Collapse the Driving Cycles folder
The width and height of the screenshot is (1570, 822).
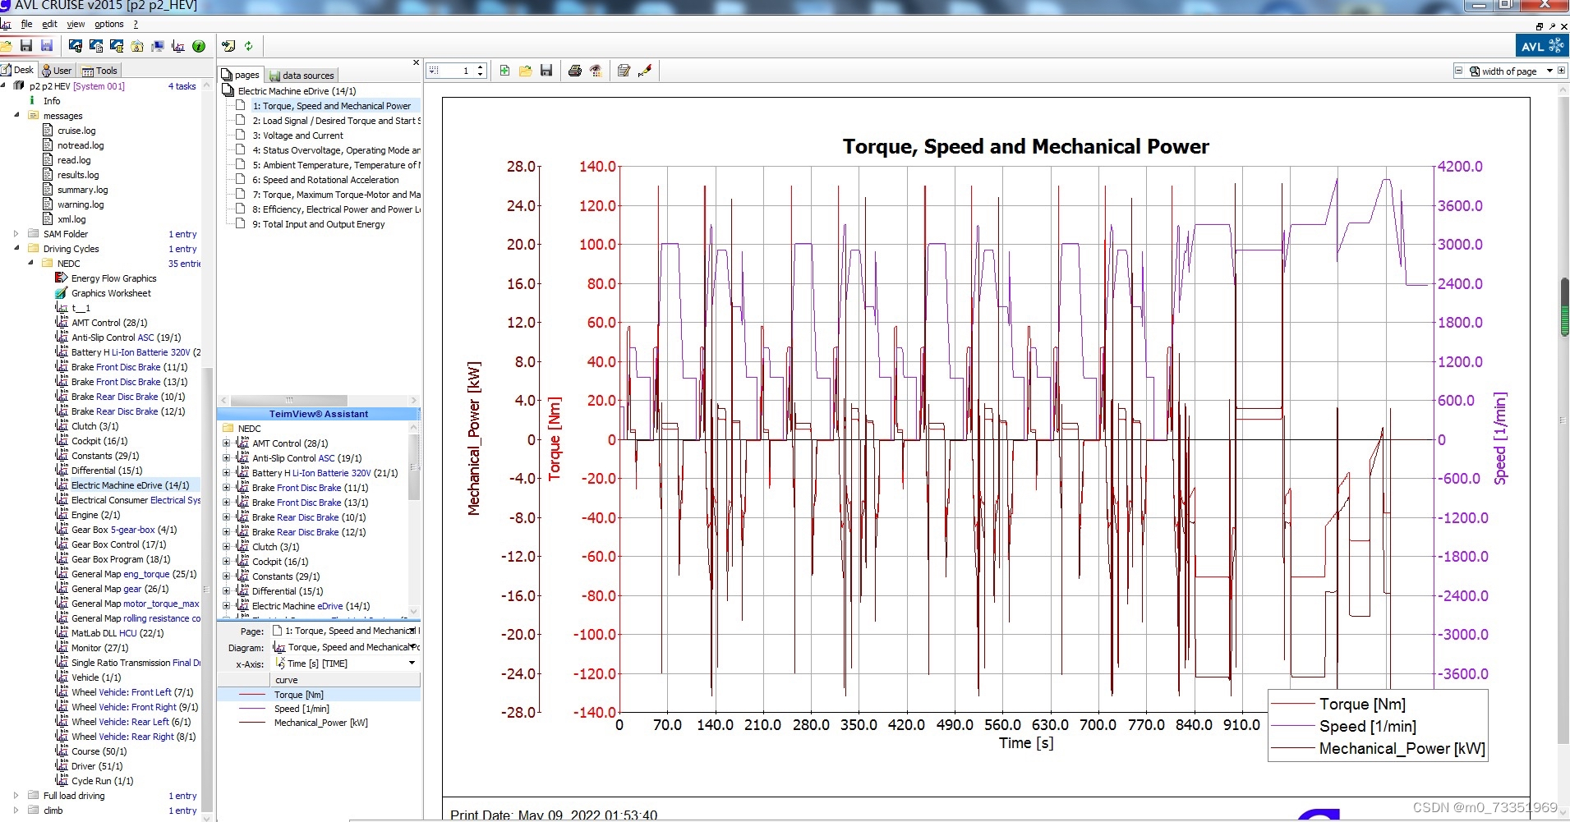point(16,248)
